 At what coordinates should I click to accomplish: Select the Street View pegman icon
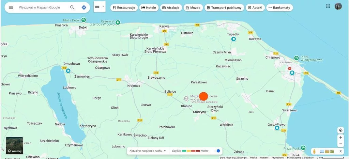(315, 151)
